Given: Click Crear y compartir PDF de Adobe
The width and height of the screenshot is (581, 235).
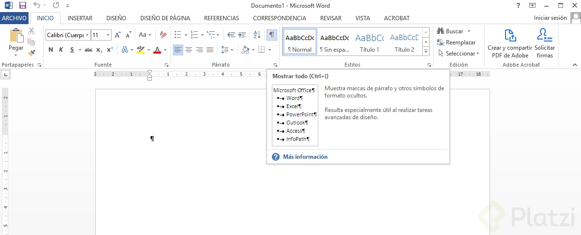Looking at the screenshot, I should 510,43.
